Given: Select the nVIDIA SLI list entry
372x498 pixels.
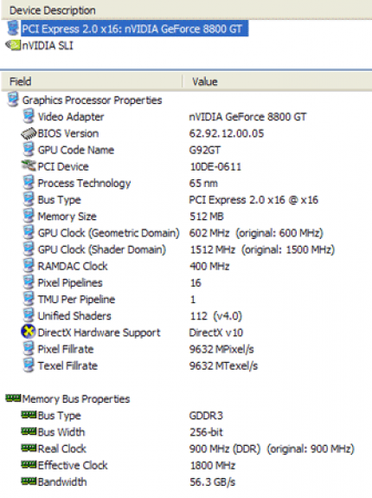Looking at the screenshot, I should (x=48, y=45).
